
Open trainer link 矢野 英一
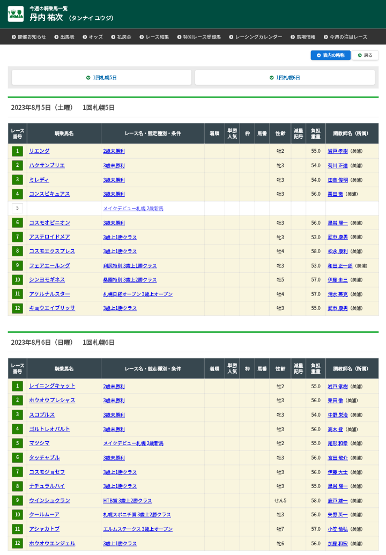pyautogui.click(x=338, y=515)
